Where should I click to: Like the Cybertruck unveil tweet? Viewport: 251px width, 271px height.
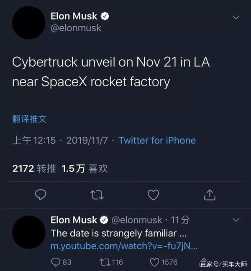[x=154, y=194]
